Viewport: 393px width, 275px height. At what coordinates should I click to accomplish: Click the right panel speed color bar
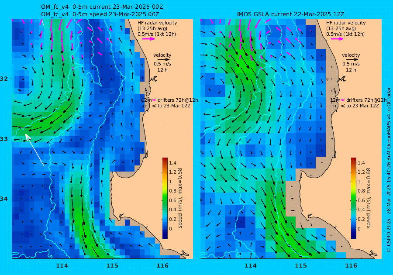click(353, 198)
